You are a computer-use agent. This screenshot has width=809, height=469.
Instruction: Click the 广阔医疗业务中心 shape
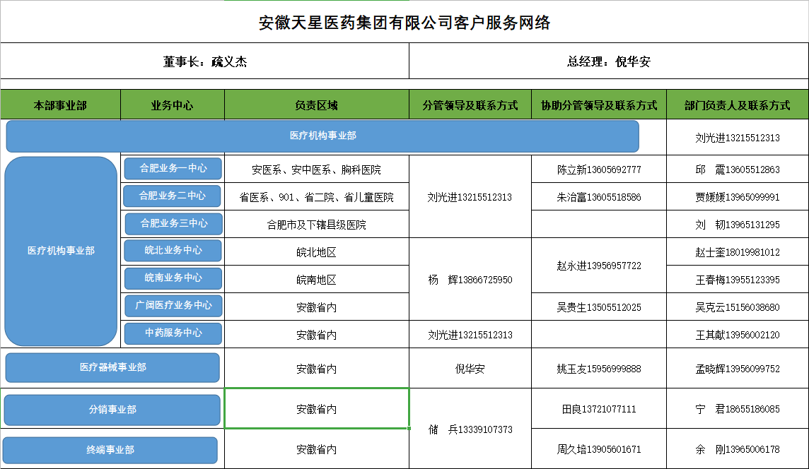174,305
